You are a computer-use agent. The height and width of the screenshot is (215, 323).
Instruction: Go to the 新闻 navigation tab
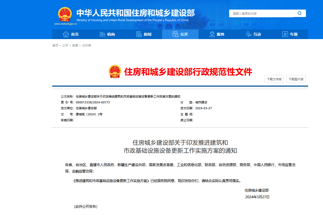[144, 34]
